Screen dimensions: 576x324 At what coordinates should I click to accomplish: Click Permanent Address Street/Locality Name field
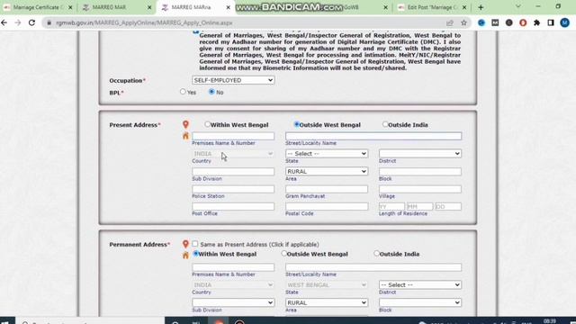373,267
